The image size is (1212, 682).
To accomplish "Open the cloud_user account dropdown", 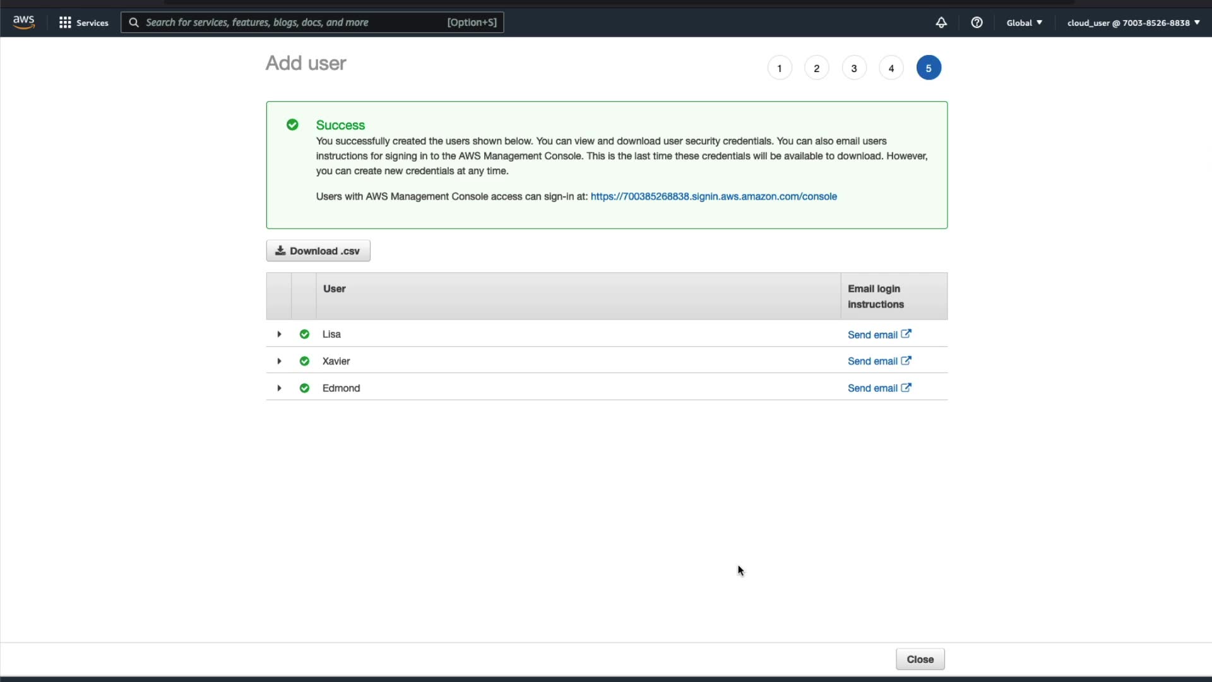I will (1133, 23).
